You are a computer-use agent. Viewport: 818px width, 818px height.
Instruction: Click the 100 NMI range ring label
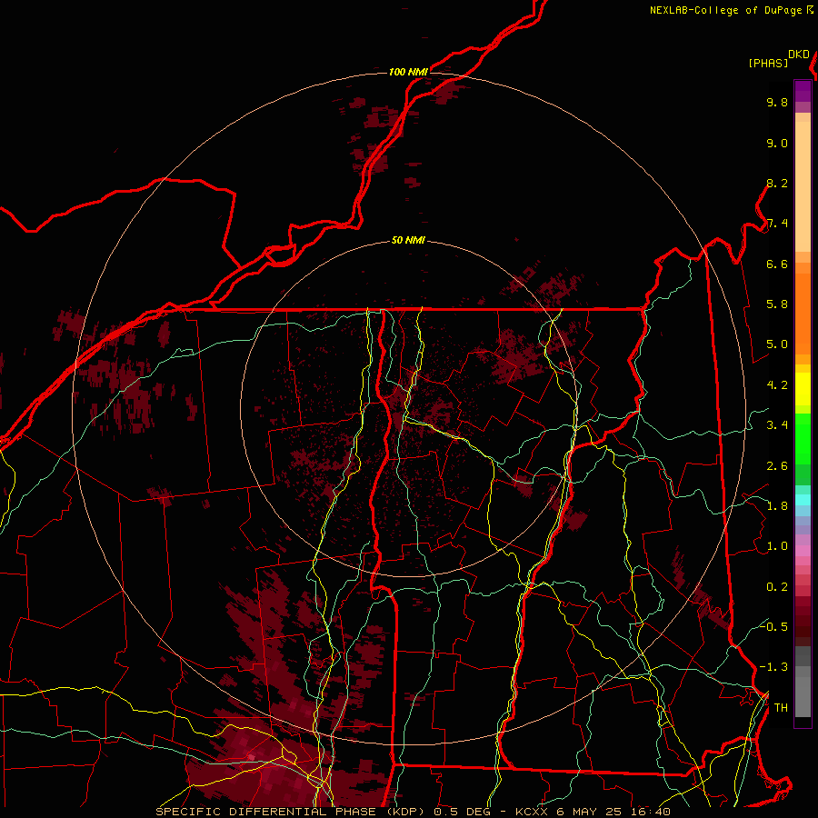pyautogui.click(x=408, y=72)
